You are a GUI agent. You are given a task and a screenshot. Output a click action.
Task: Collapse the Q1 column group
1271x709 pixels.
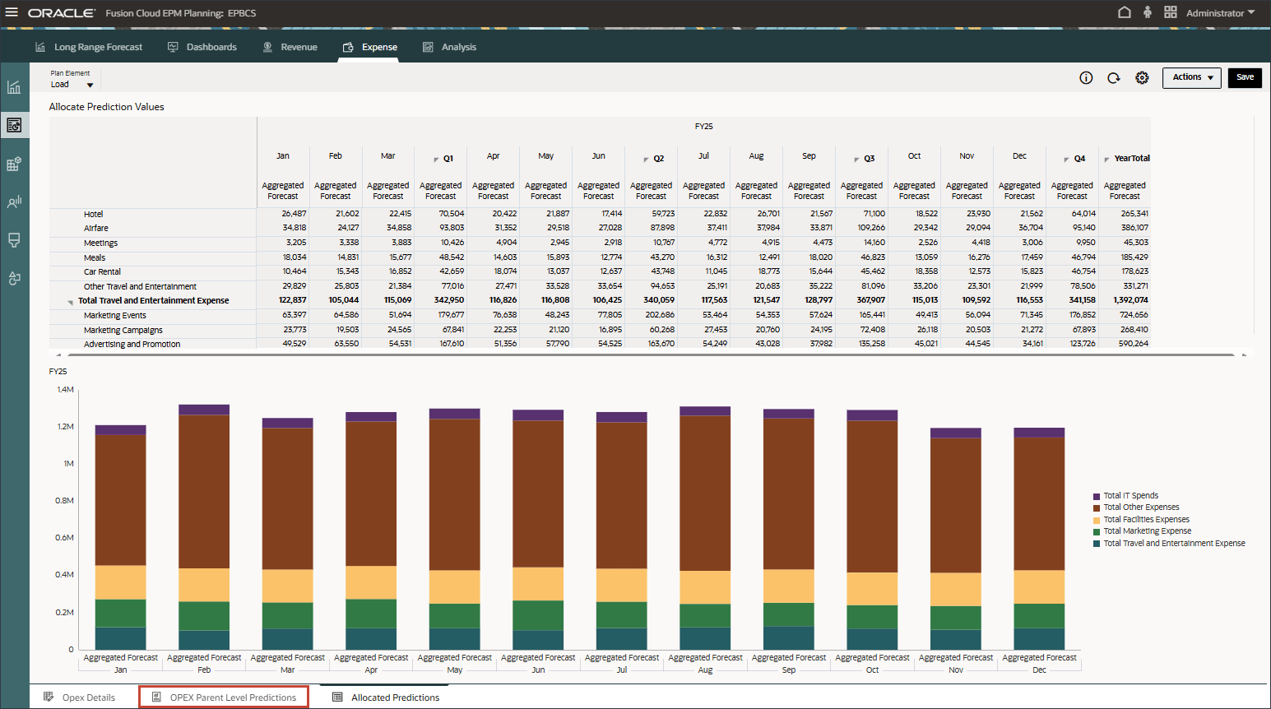pos(436,160)
